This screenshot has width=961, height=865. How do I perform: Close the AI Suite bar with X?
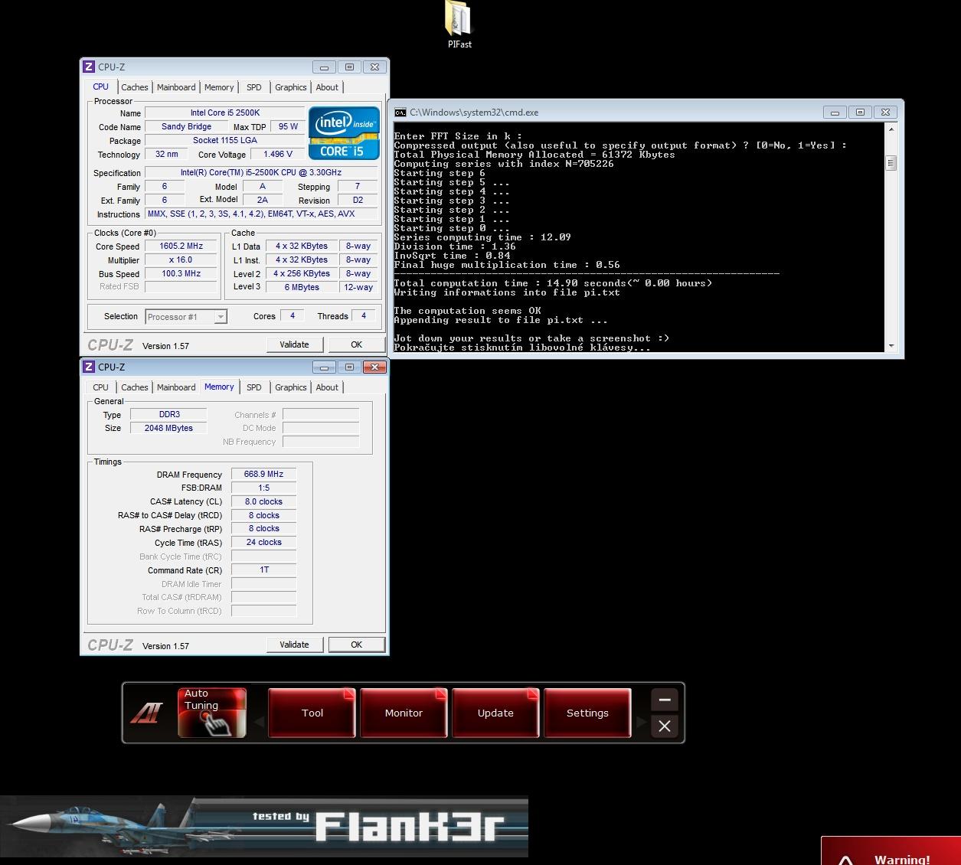tap(664, 726)
